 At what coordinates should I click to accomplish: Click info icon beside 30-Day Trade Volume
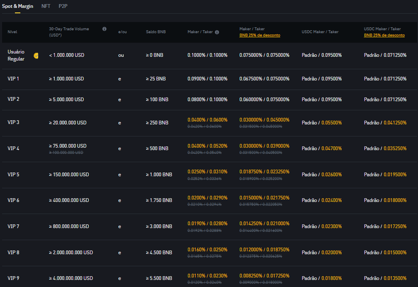(x=104, y=29)
